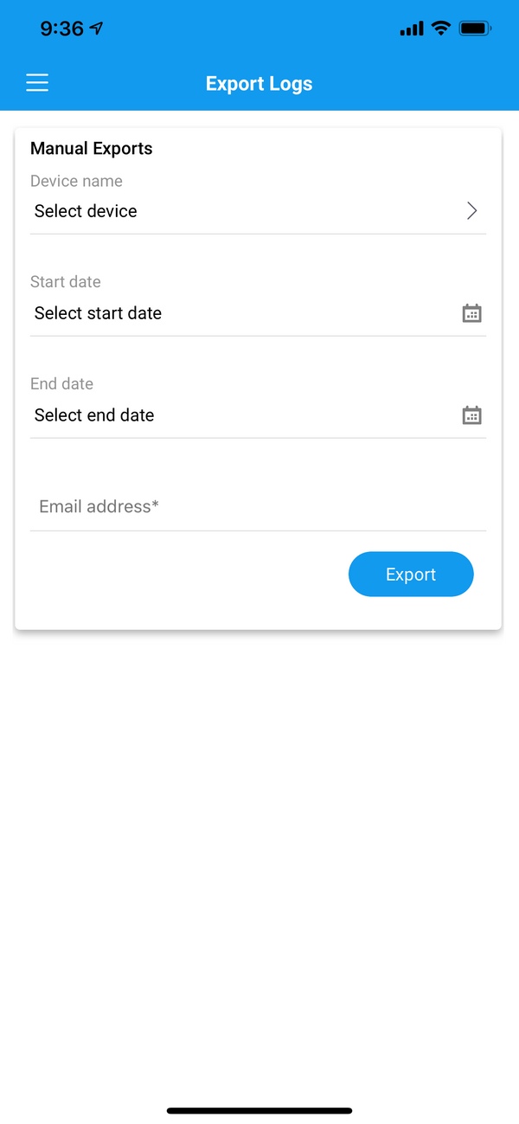Open the hamburger menu

pyautogui.click(x=37, y=82)
